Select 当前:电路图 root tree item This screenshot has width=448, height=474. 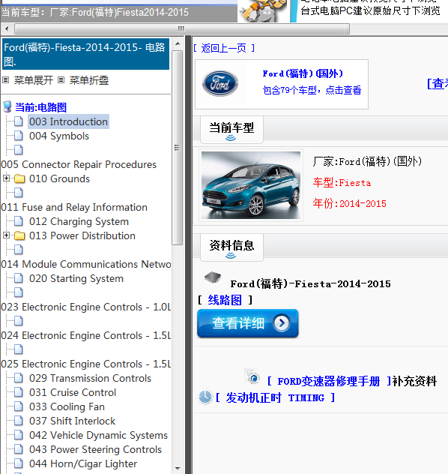(40, 107)
